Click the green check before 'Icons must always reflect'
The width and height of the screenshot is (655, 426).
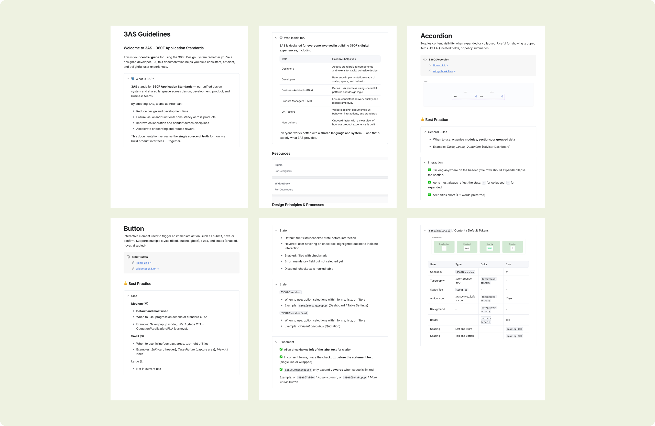[429, 182]
